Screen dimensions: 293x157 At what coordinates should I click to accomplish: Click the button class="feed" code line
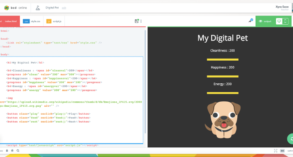tap(48, 118)
